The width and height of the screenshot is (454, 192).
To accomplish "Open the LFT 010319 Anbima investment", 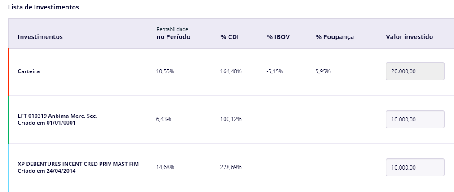I will [x=57, y=116].
